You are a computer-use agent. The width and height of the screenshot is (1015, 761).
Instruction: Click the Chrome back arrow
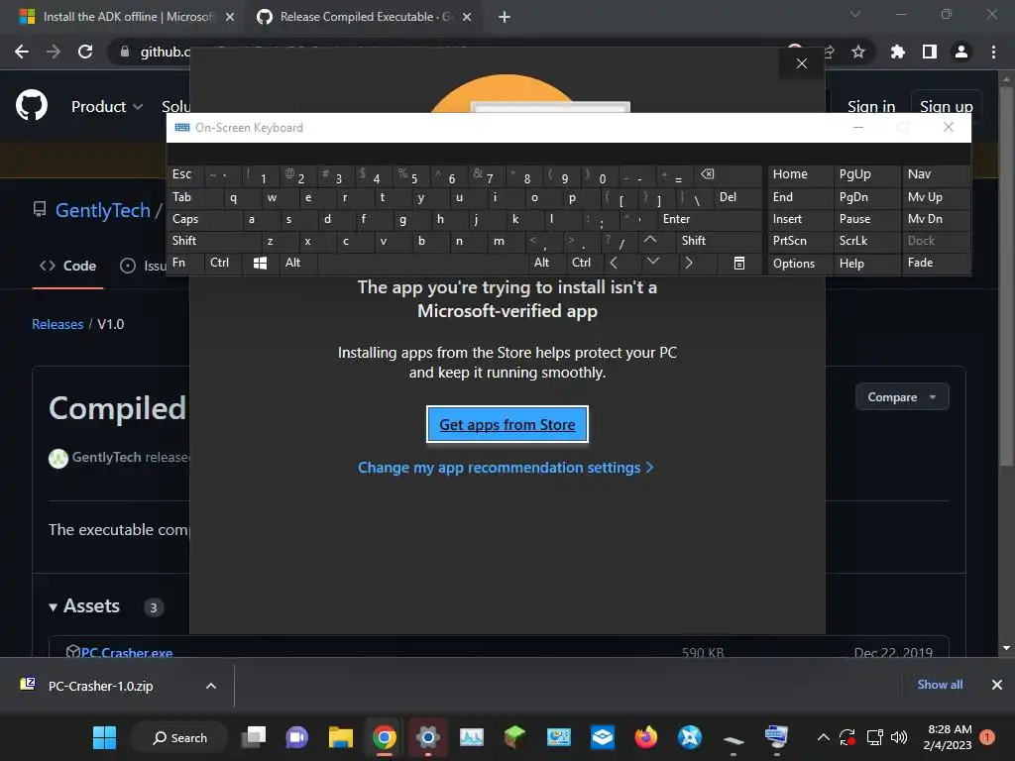pyautogui.click(x=22, y=52)
